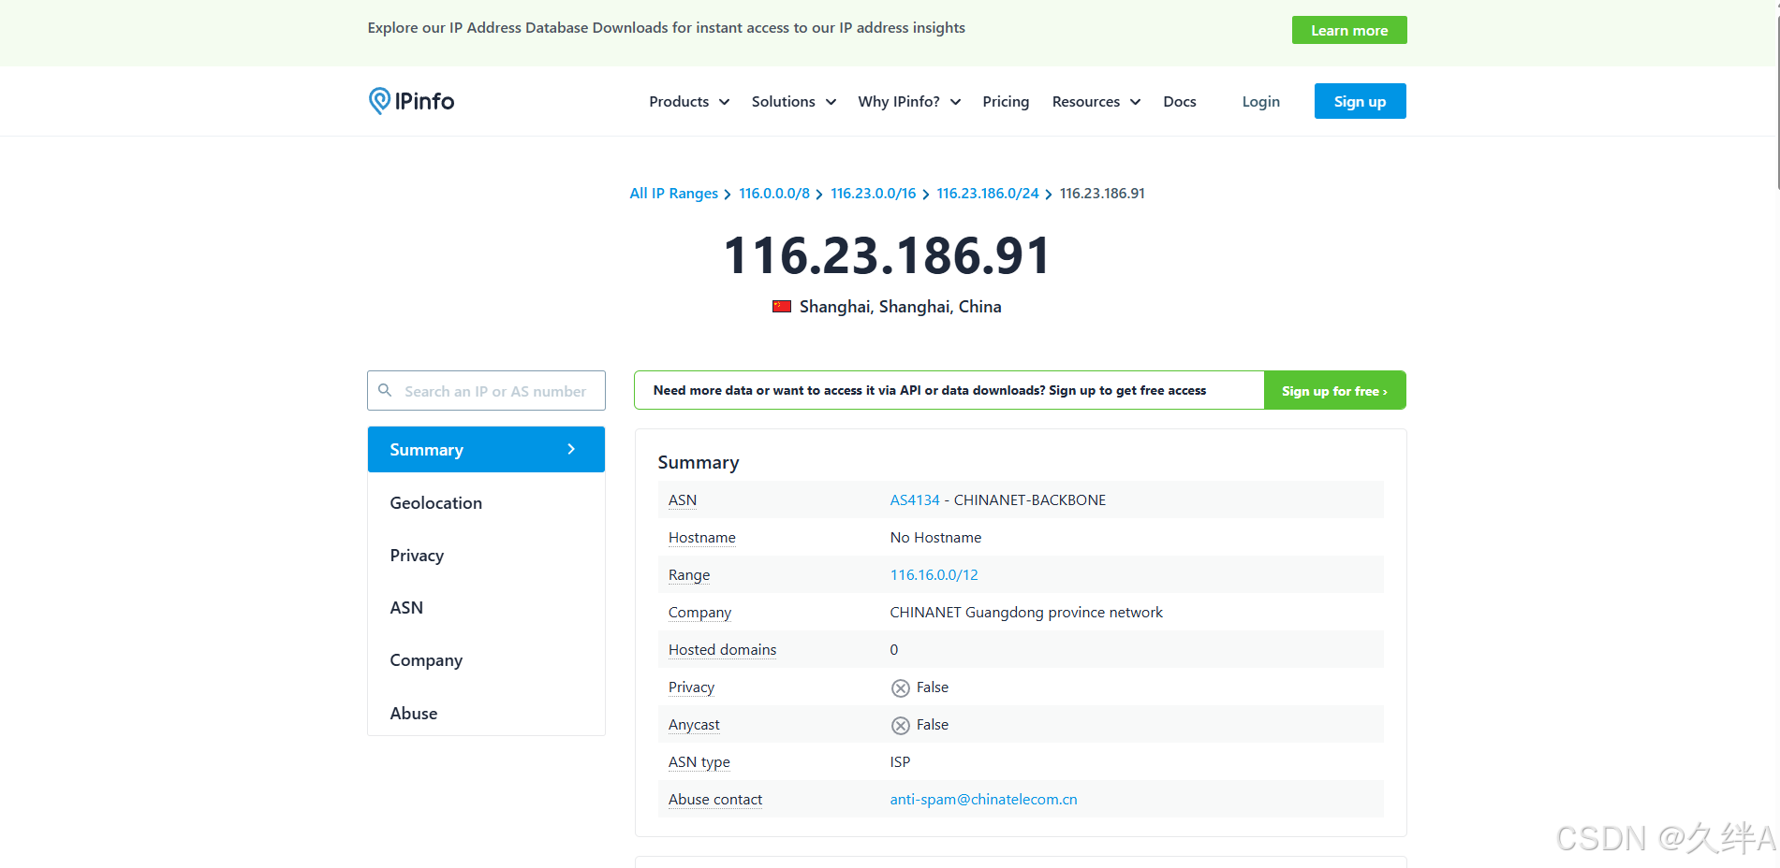Open the 116.23.186.0/24 breadcrumb link

pos(988,194)
